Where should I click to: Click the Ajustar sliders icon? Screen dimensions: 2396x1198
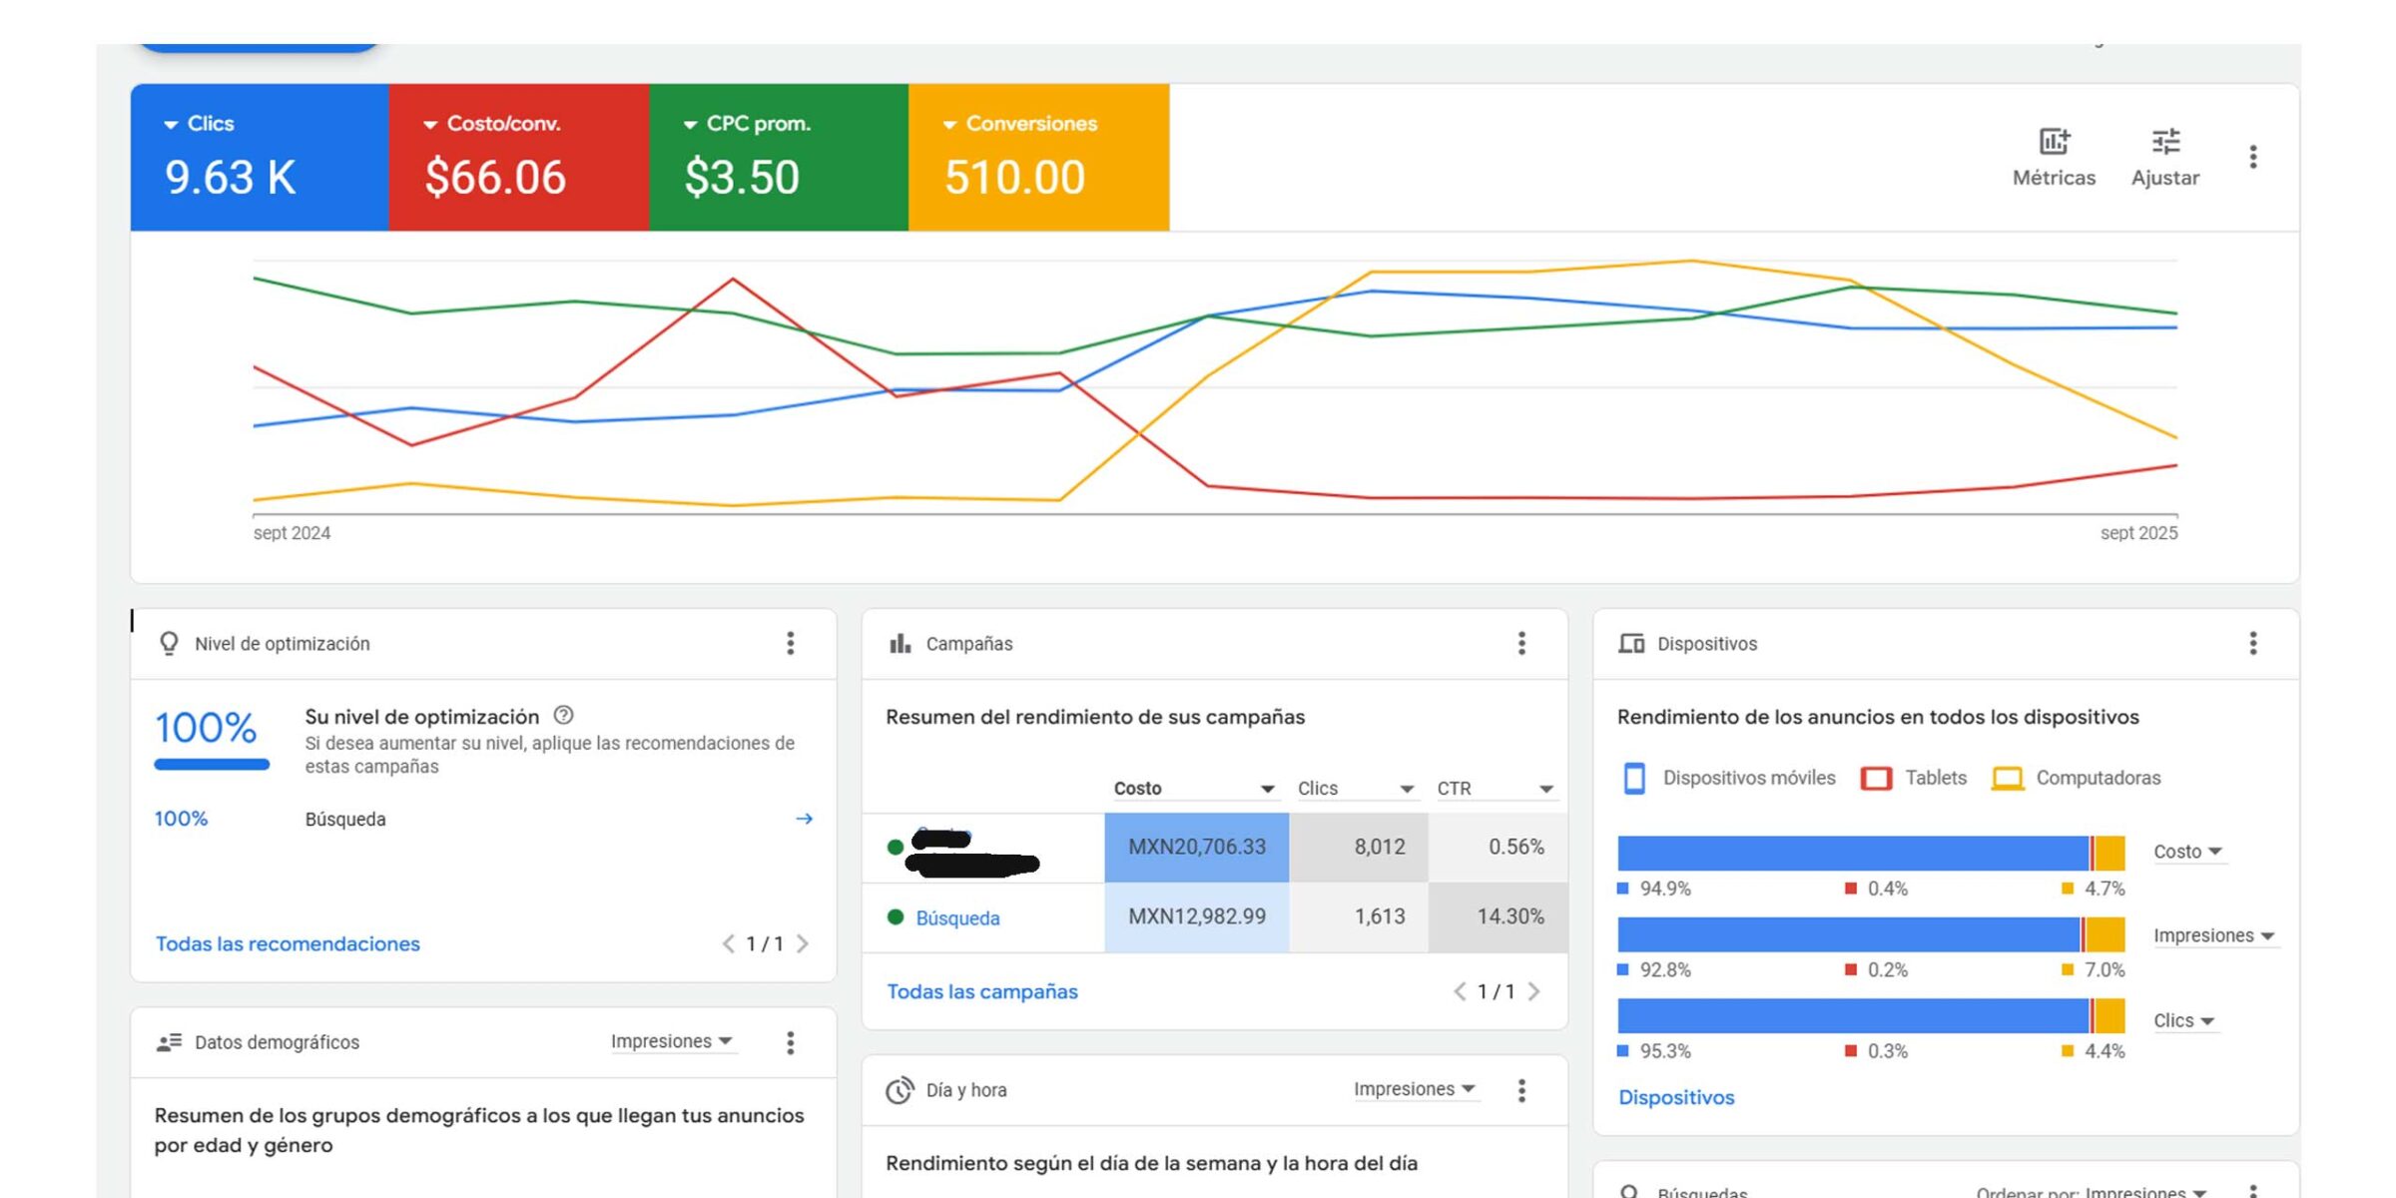point(2164,143)
